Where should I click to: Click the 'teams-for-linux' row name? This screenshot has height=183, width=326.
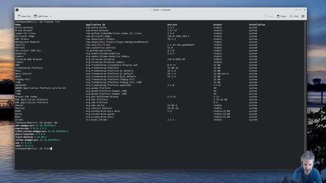coord(25,34)
